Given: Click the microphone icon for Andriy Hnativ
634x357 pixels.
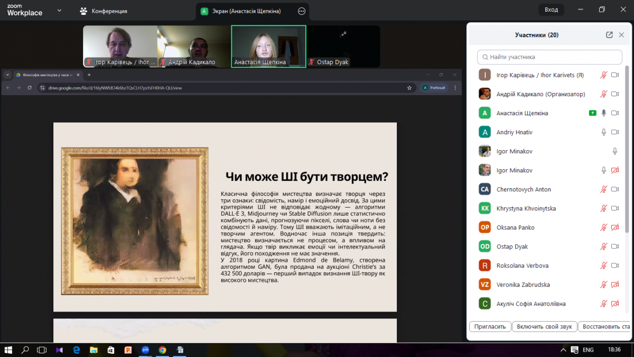Looking at the screenshot, I should 603,132.
